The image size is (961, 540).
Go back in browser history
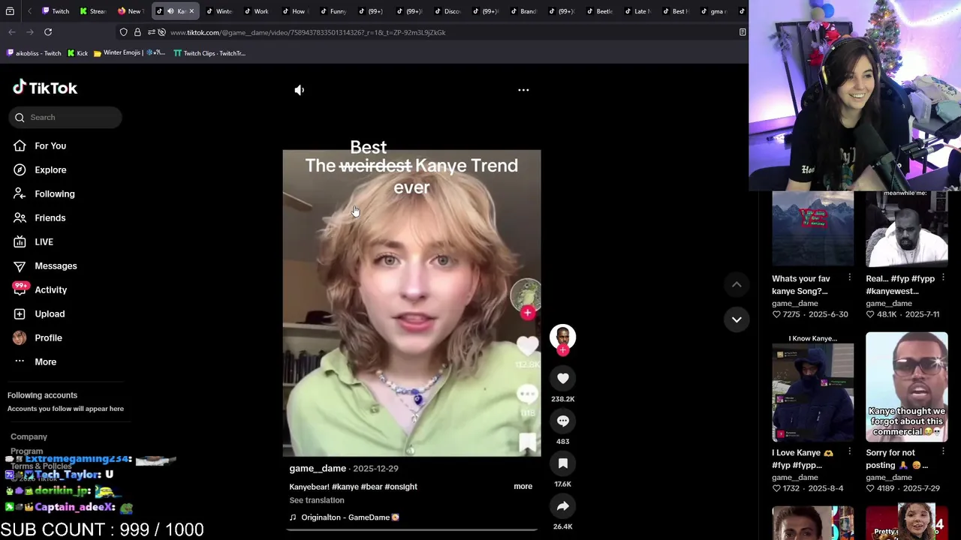12,32
